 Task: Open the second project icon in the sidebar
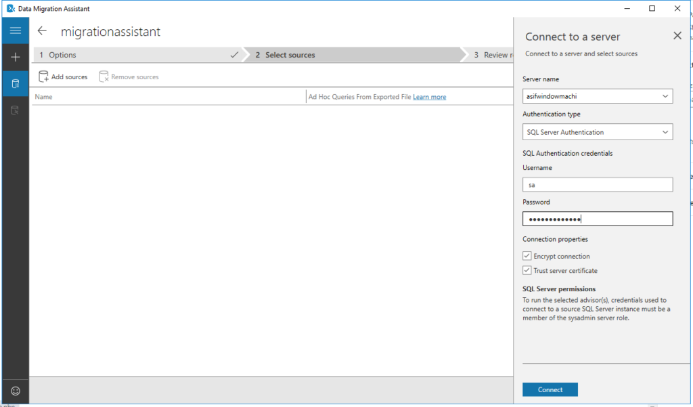[15, 110]
